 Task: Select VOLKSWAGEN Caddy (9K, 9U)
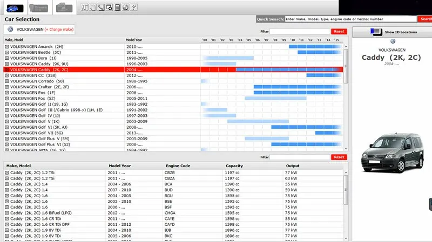point(39,64)
